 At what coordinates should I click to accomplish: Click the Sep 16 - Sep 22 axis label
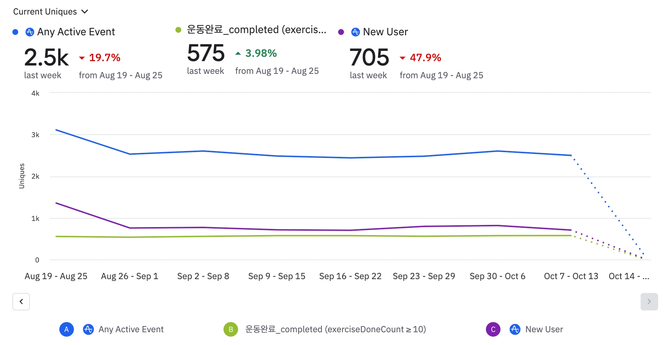pos(350,276)
